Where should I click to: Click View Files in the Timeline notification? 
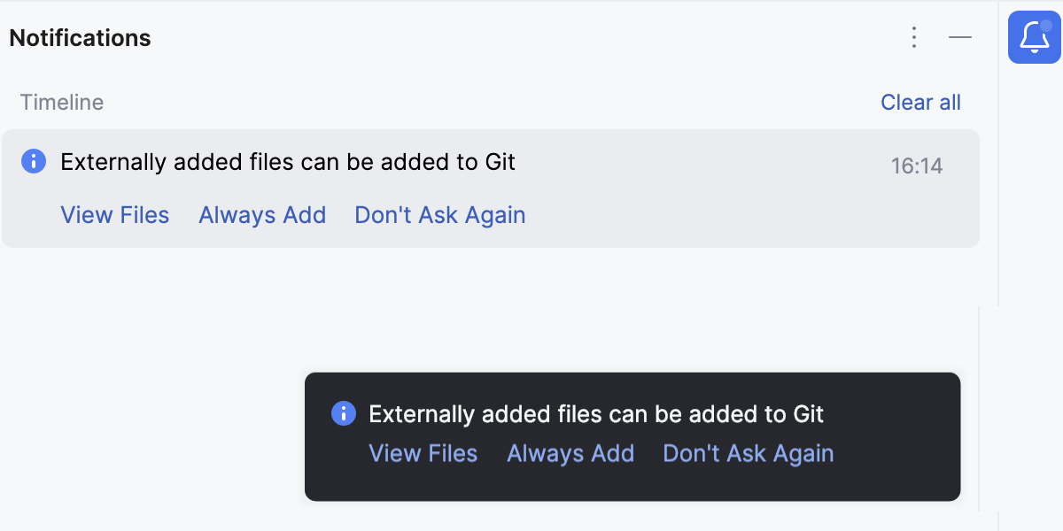(114, 215)
